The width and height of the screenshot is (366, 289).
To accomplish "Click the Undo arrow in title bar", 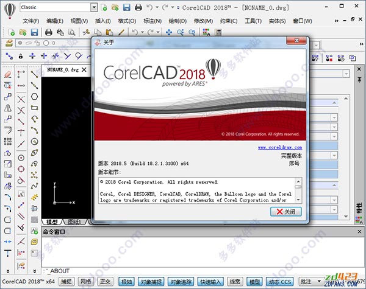I will [x=149, y=7].
